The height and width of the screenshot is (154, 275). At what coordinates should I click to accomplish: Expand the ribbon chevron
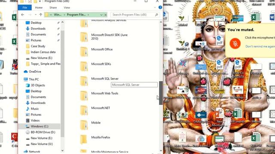155,7
